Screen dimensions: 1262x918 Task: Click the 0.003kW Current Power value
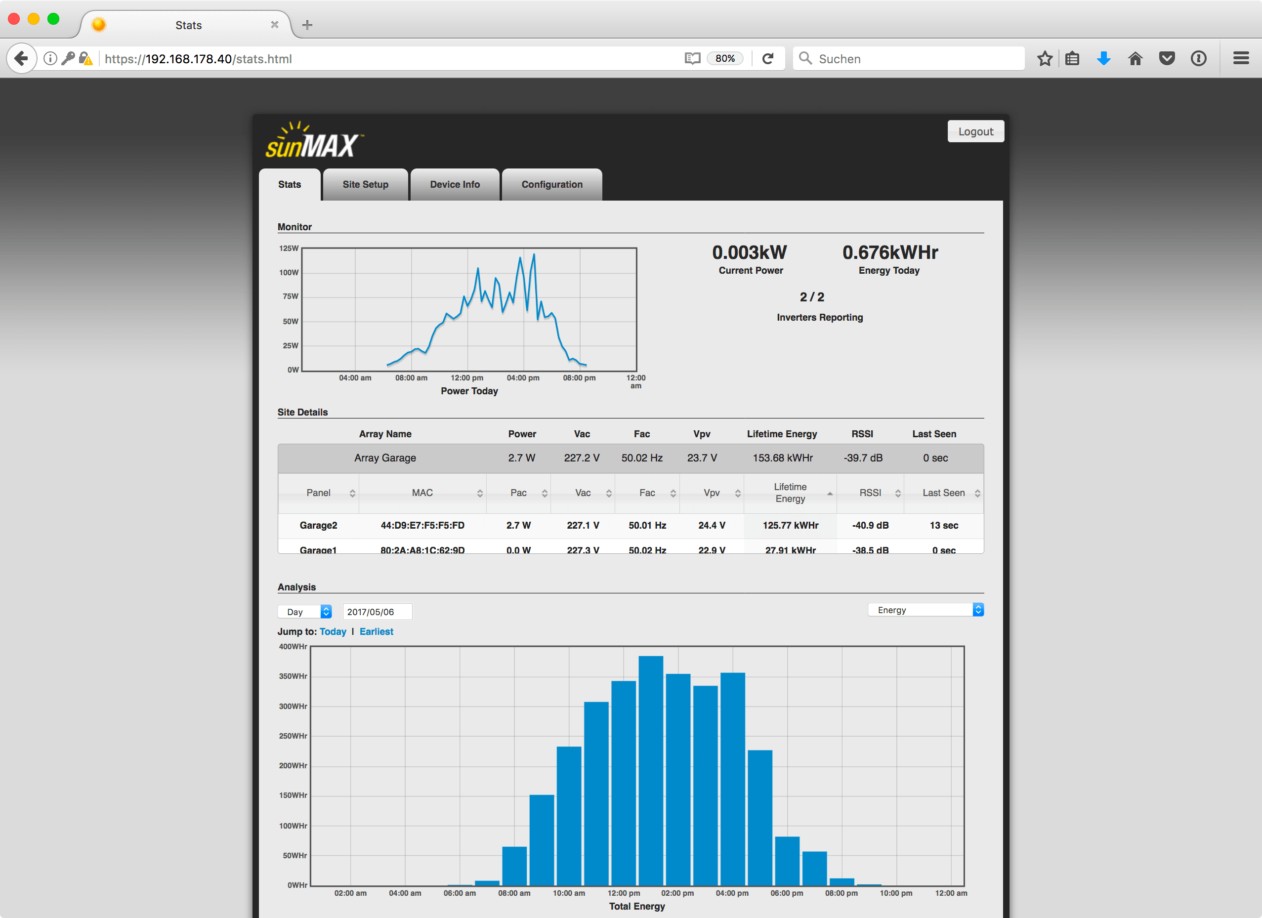(x=750, y=252)
